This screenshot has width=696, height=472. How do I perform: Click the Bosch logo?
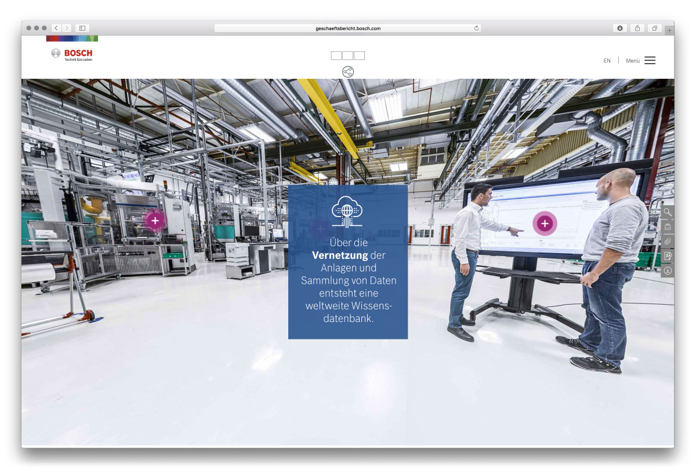pyautogui.click(x=72, y=54)
